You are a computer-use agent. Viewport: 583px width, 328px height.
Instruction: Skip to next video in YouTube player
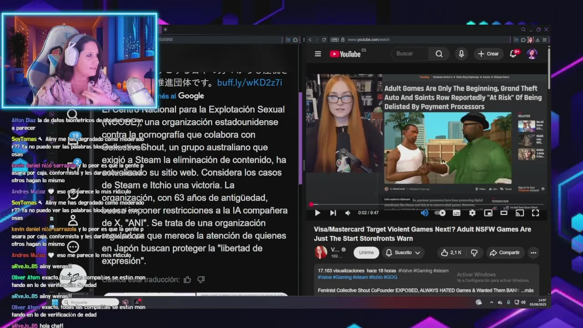[x=333, y=213]
